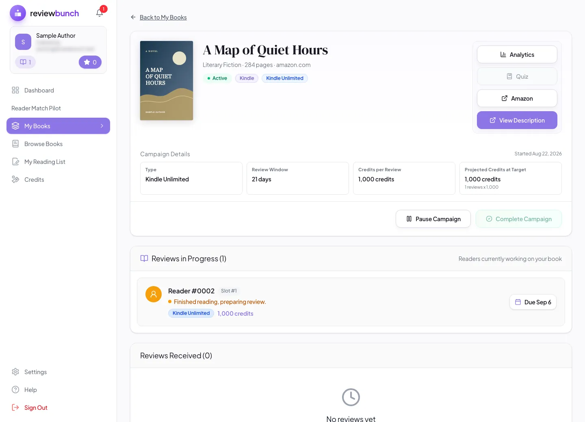Click the Kindle Unlimited tag under the title
The width and height of the screenshot is (585, 422).
pyautogui.click(x=285, y=78)
